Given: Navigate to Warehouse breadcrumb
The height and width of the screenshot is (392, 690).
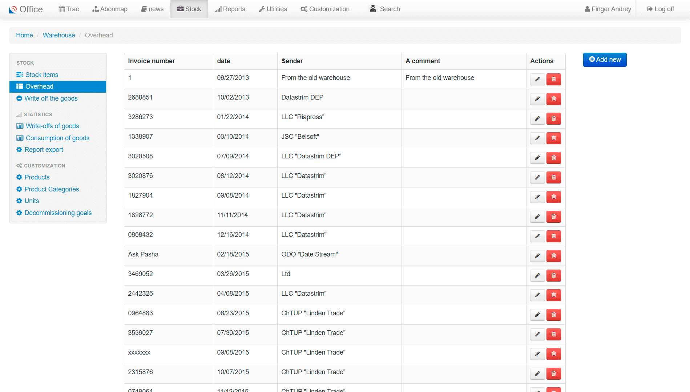Looking at the screenshot, I should pos(59,35).
